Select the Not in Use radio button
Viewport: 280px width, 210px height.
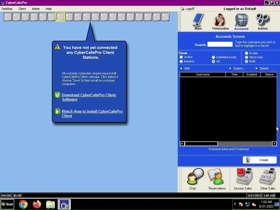click(246, 57)
